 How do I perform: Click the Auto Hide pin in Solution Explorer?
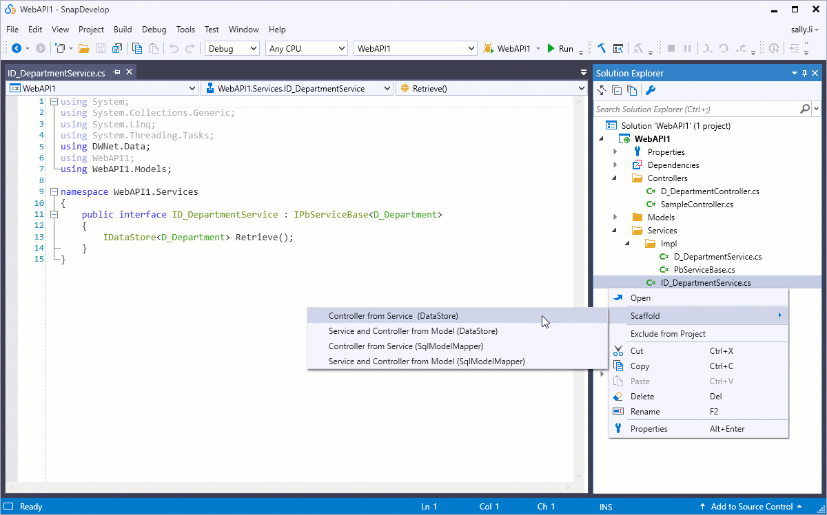(804, 73)
